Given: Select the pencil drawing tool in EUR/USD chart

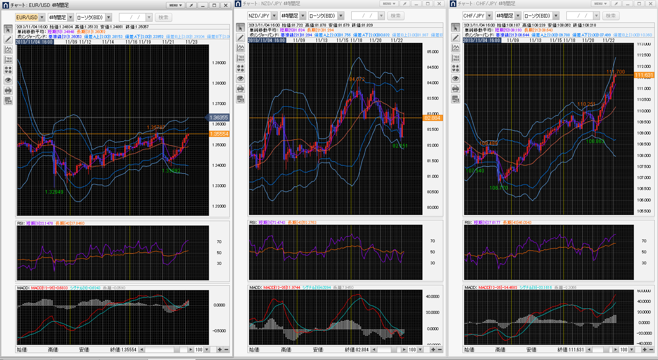Looking at the screenshot, I should pos(8,39).
